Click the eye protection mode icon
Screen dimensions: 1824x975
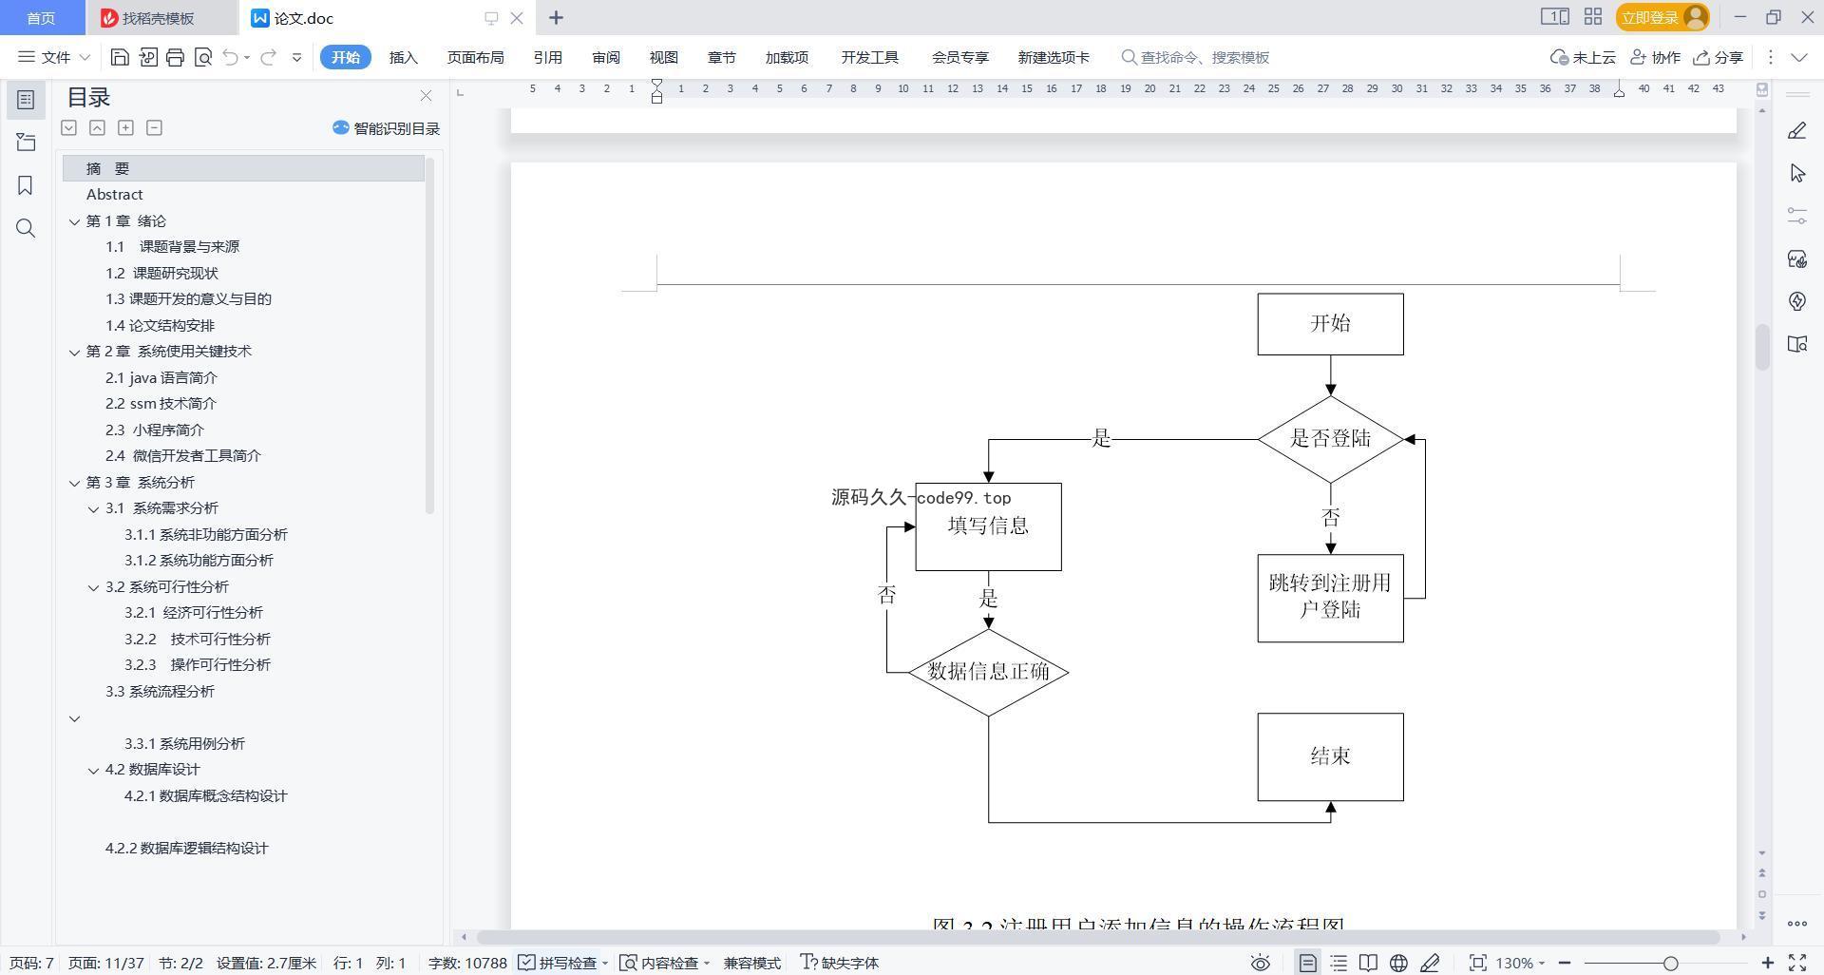coord(1260,963)
